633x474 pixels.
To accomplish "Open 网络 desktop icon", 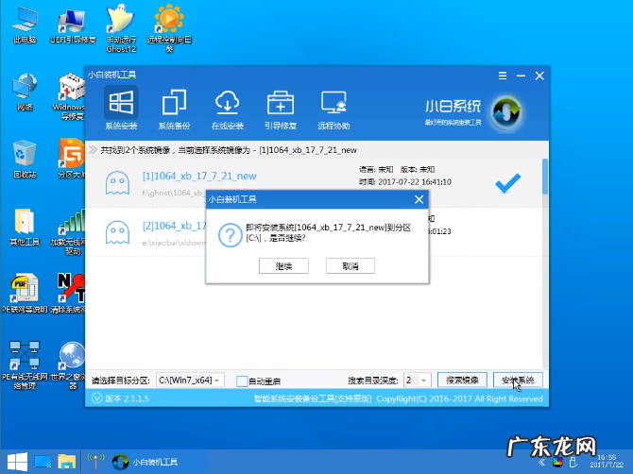I will [x=25, y=93].
